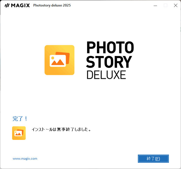
Task: Close the Photostory installer window
Action: pyautogui.click(x=176, y=5)
